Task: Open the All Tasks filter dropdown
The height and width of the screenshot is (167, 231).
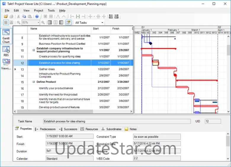Action: pyautogui.click(x=102, y=23)
